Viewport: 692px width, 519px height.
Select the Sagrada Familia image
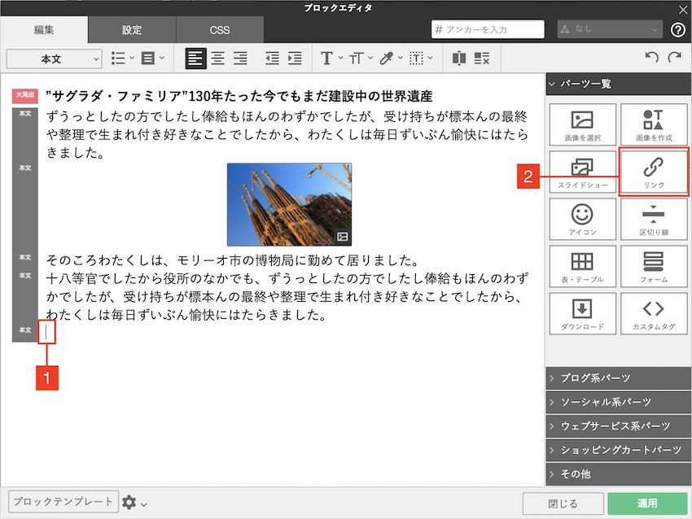click(x=289, y=205)
